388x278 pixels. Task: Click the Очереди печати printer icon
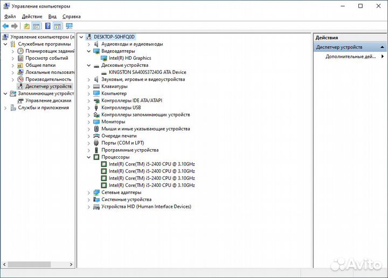pos(96,136)
